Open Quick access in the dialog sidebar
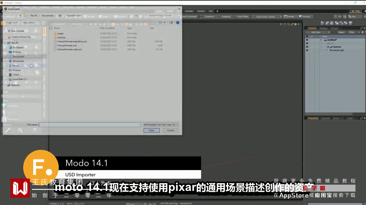 (x=17, y=31)
